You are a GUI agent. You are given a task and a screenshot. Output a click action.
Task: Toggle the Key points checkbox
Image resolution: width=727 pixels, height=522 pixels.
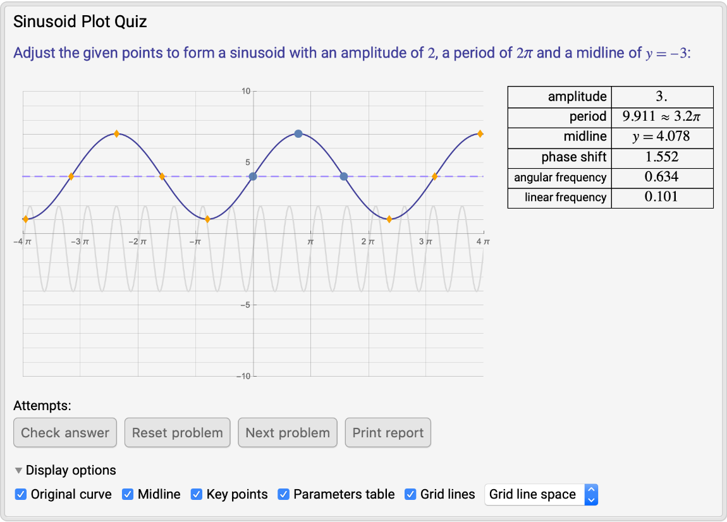[197, 494]
